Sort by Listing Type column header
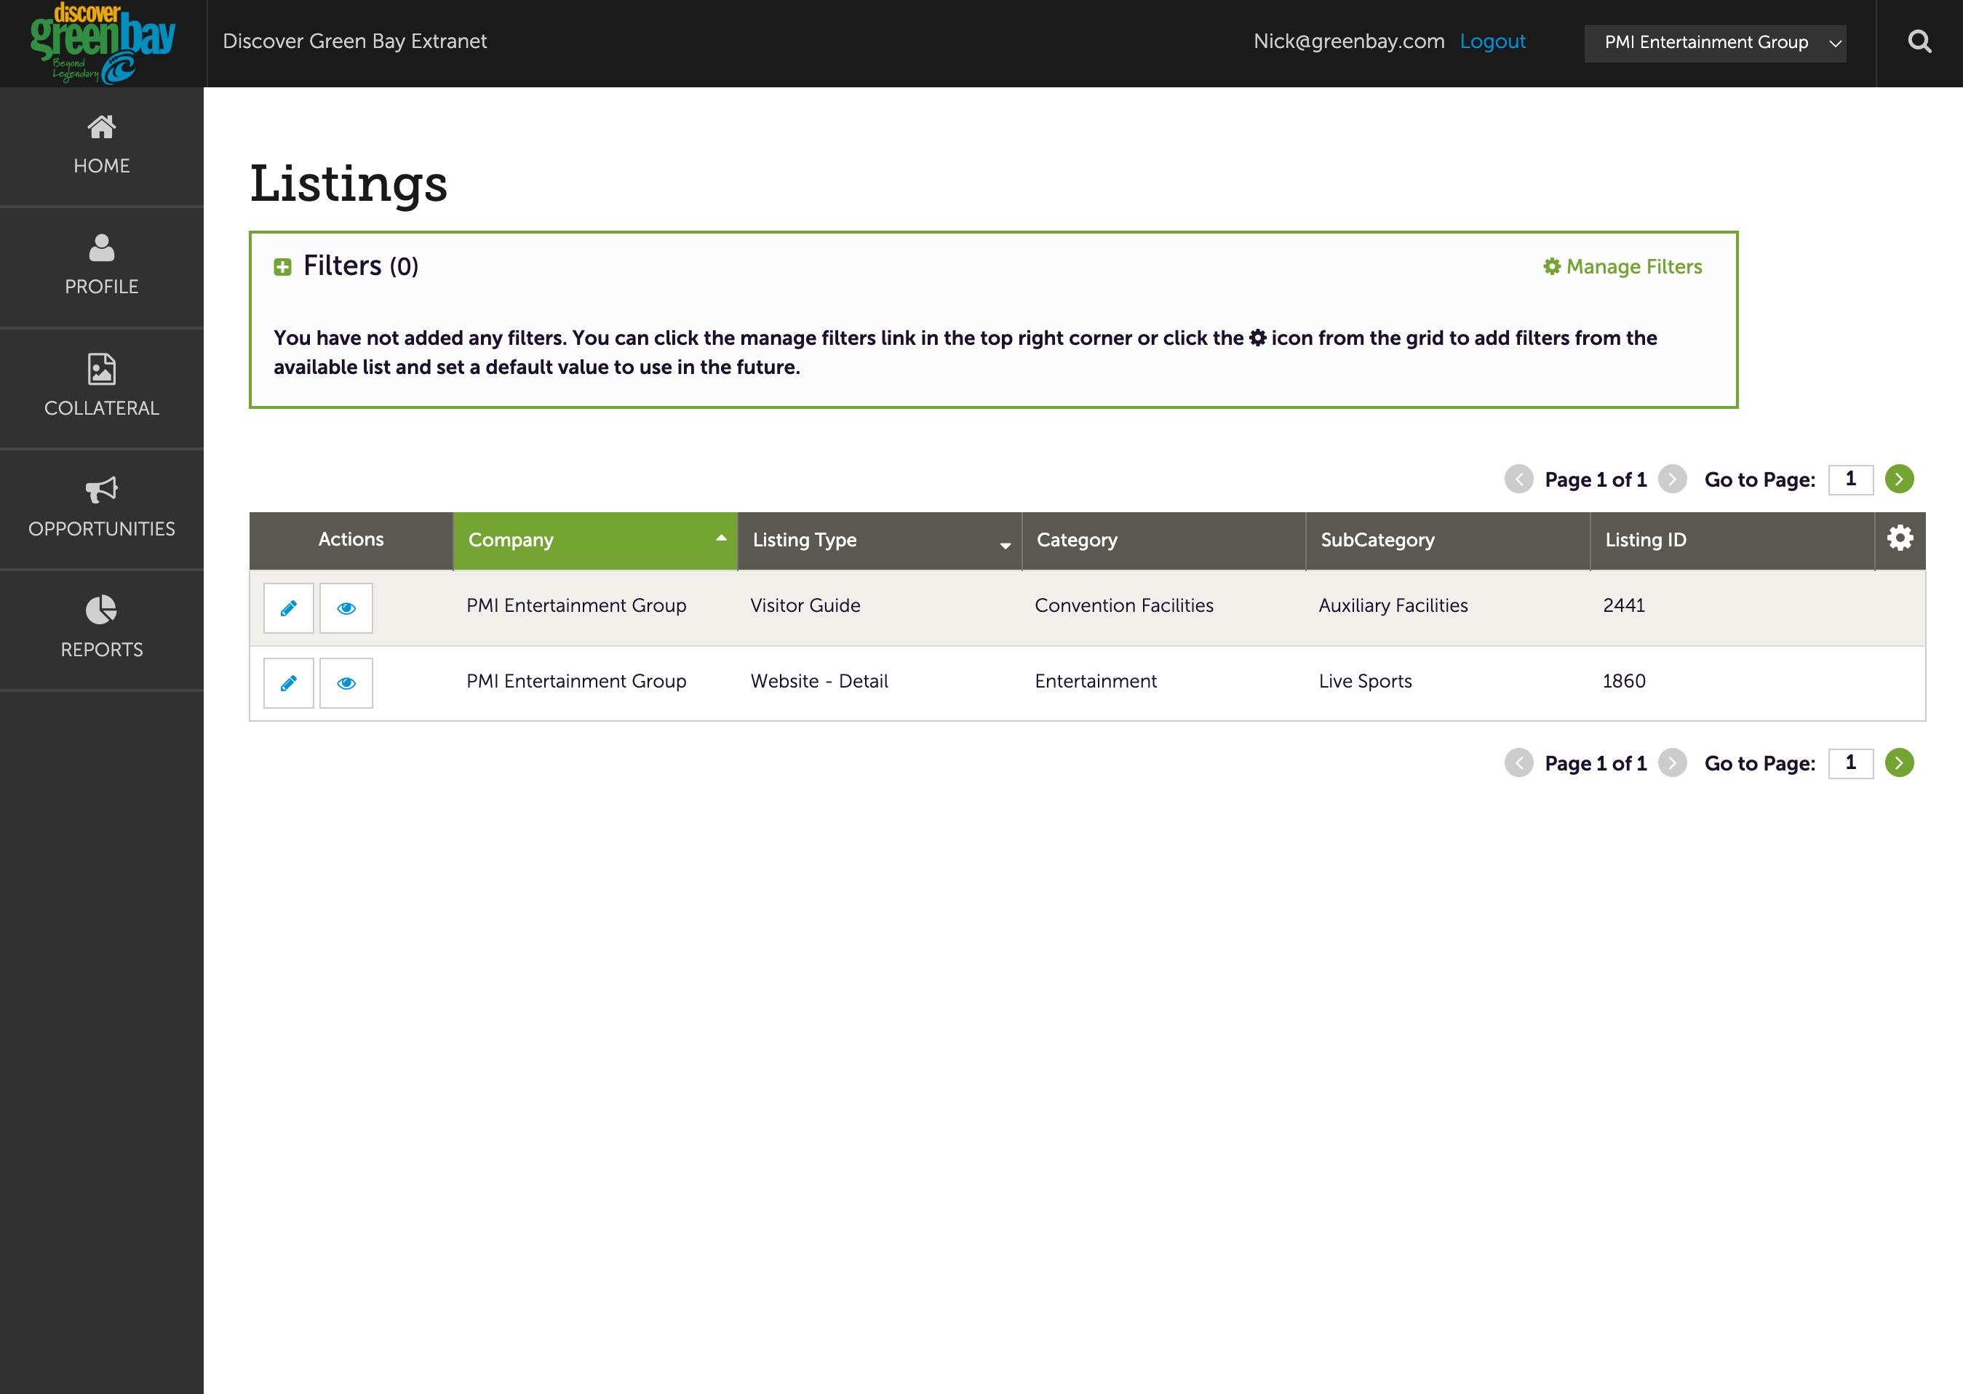This screenshot has height=1394, width=1963. coord(880,541)
